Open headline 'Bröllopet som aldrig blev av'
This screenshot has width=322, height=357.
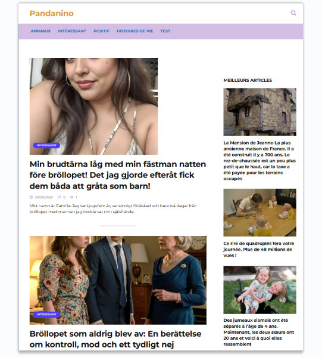[x=115, y=339]
